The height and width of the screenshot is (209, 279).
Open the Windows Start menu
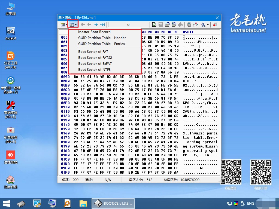[x=7, y=204]
